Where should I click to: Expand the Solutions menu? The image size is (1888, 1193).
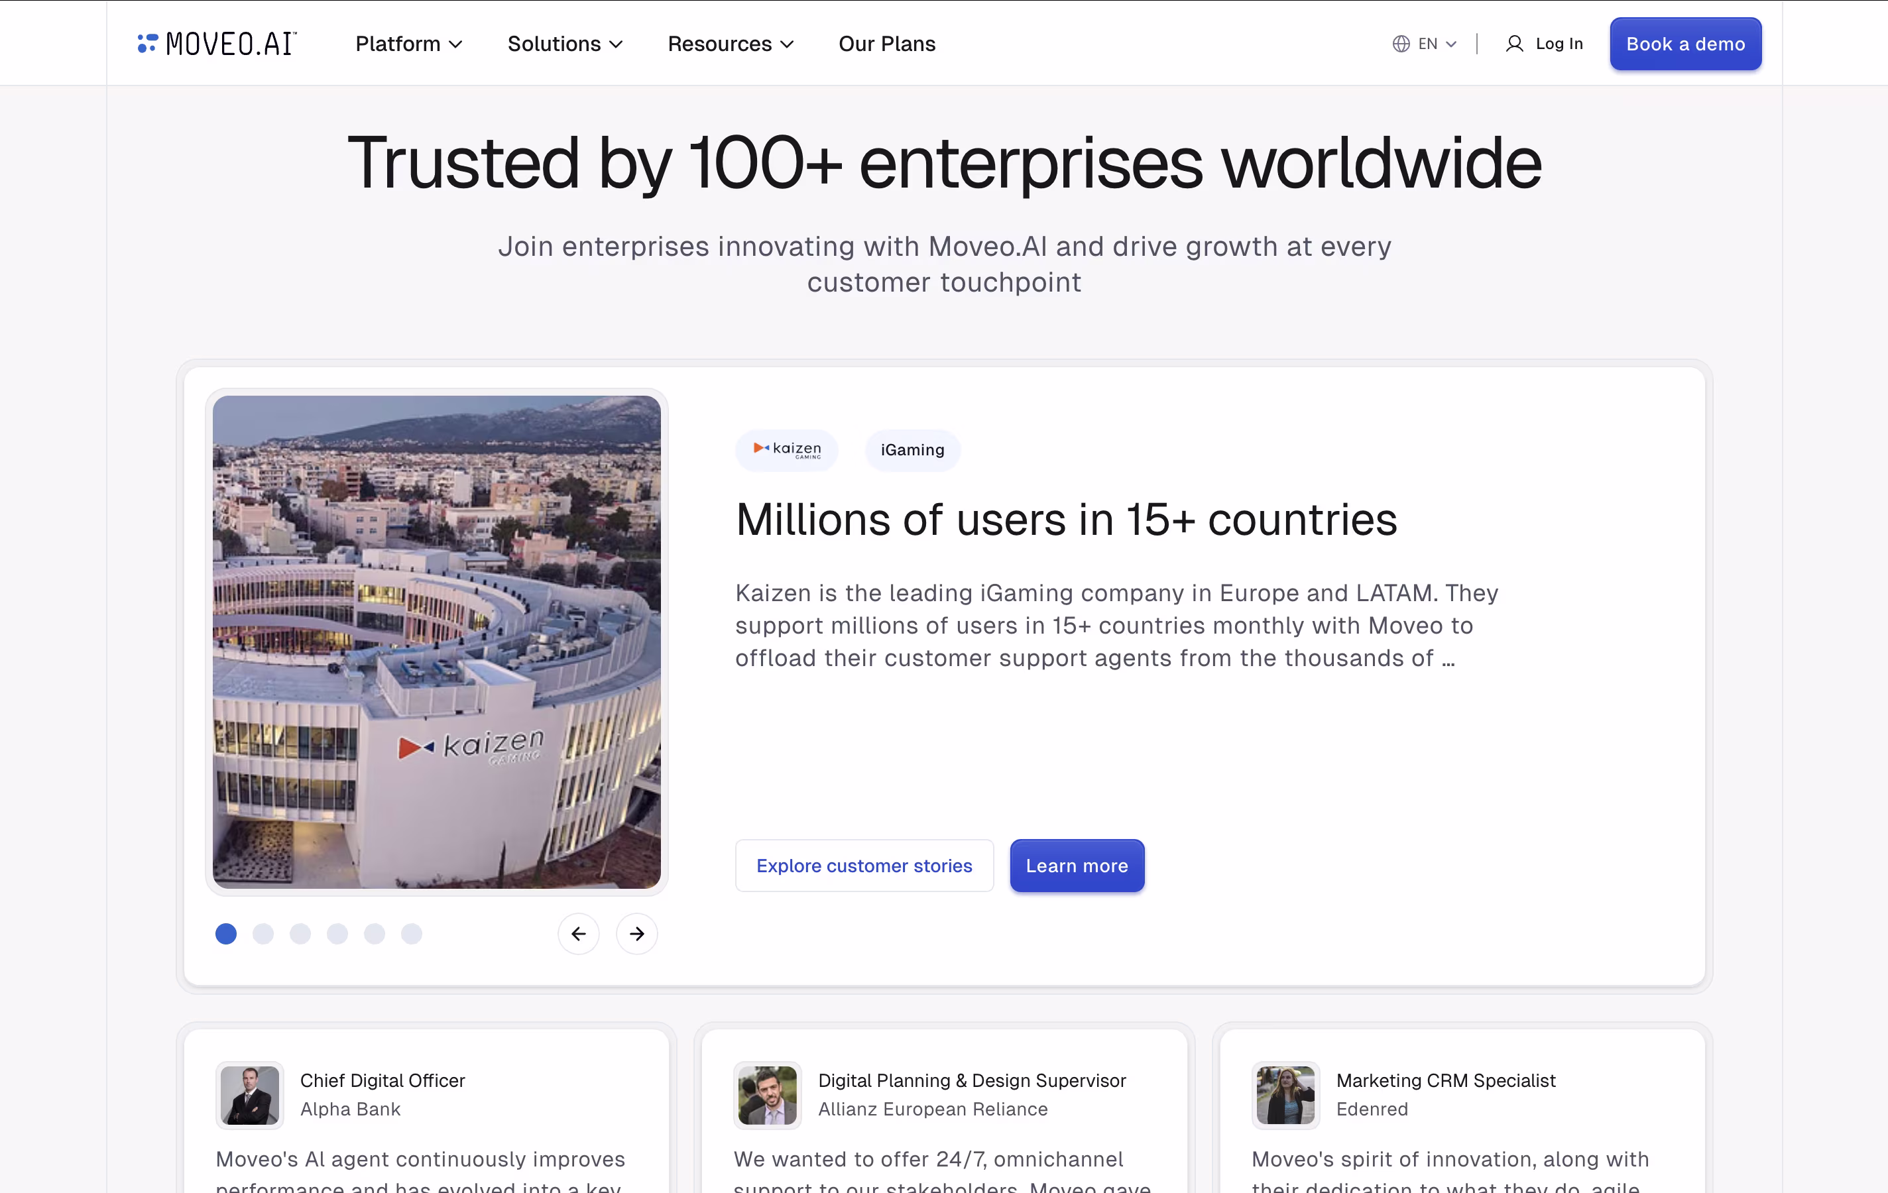click(565, 44)
